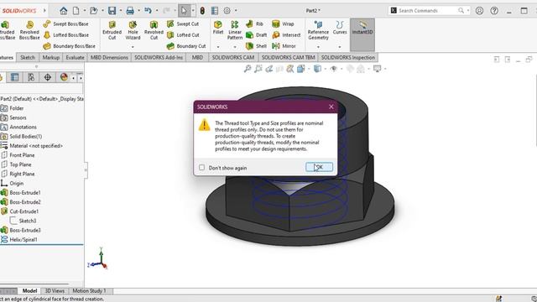Click the Shell feature tool

click(x=256, y=46)
